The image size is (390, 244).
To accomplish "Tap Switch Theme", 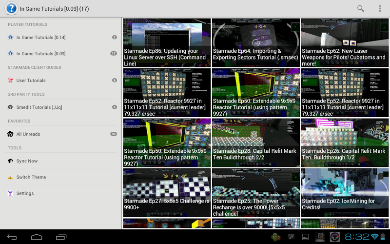I will click(x=61, y=177).
